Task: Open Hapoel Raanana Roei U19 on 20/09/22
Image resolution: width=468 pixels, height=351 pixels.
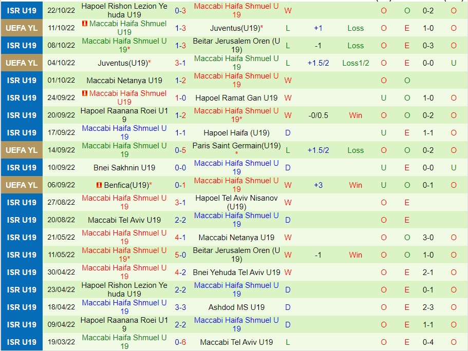Action: pos(124,115)
